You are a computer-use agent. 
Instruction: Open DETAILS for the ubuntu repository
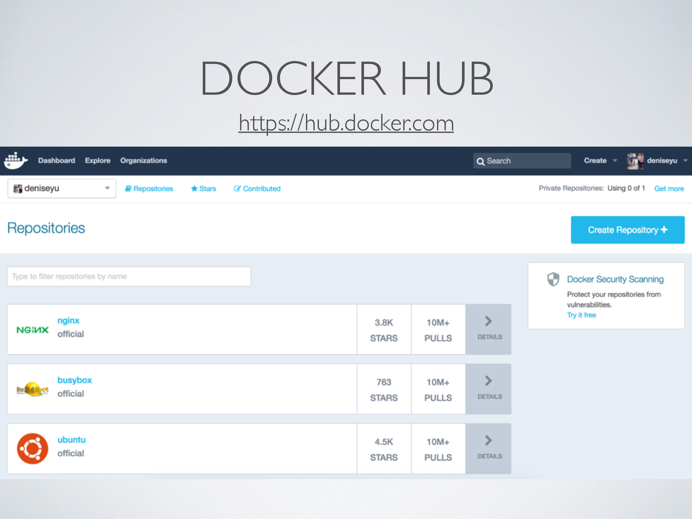click(488, 449)
